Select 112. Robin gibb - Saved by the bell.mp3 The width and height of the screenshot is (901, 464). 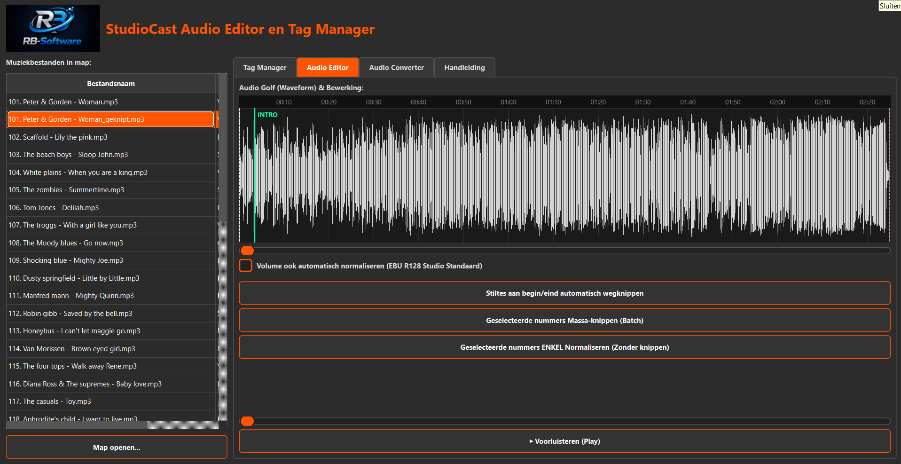[111, 313]
